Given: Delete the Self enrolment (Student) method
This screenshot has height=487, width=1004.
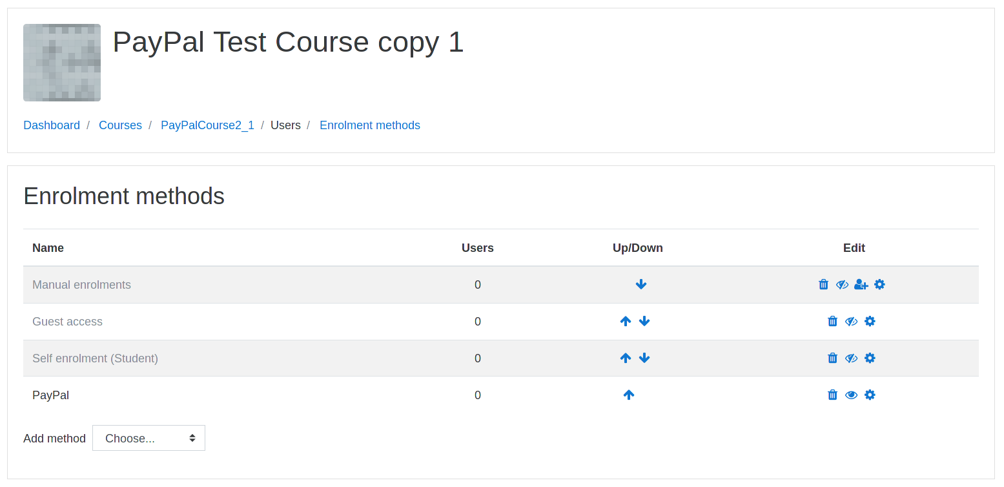Looking at the screenshot, I should [x=833, y=358].
